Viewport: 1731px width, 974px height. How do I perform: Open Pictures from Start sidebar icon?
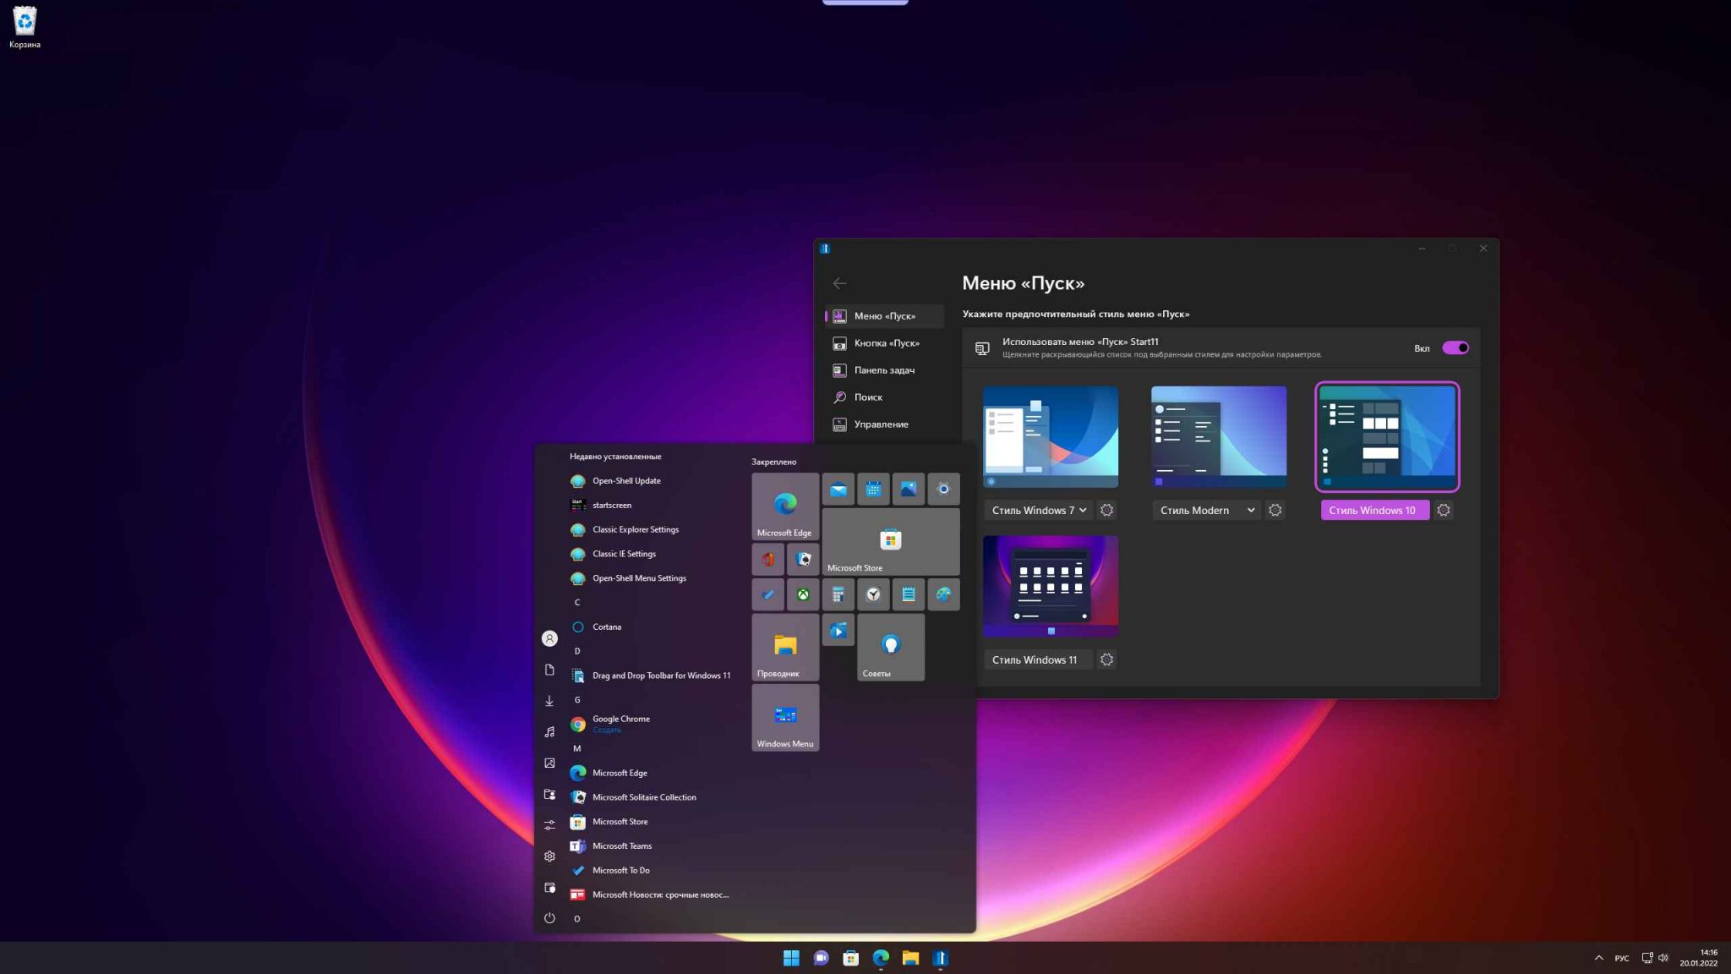click(x=549, y=763)
